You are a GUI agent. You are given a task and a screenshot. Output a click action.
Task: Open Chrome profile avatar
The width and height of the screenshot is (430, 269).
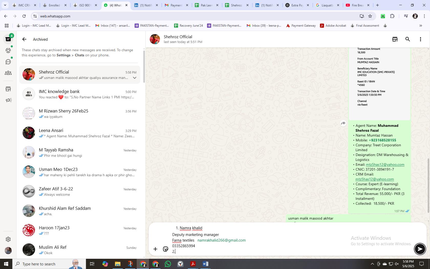[x=415, y=16]
